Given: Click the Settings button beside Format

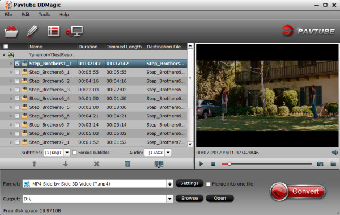Looking at the screenshot, I should click(189, 183).
